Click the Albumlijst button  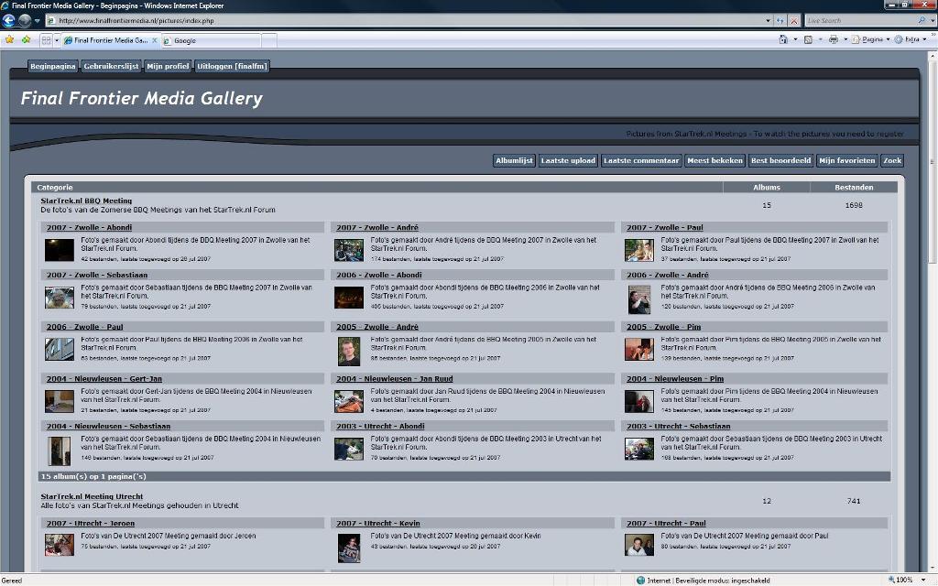pos(514,160)
